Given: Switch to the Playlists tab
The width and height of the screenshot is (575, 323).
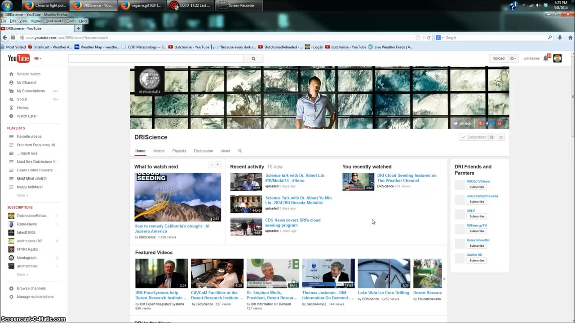Looking at the screenshot, I should click(x=179, y=151).
